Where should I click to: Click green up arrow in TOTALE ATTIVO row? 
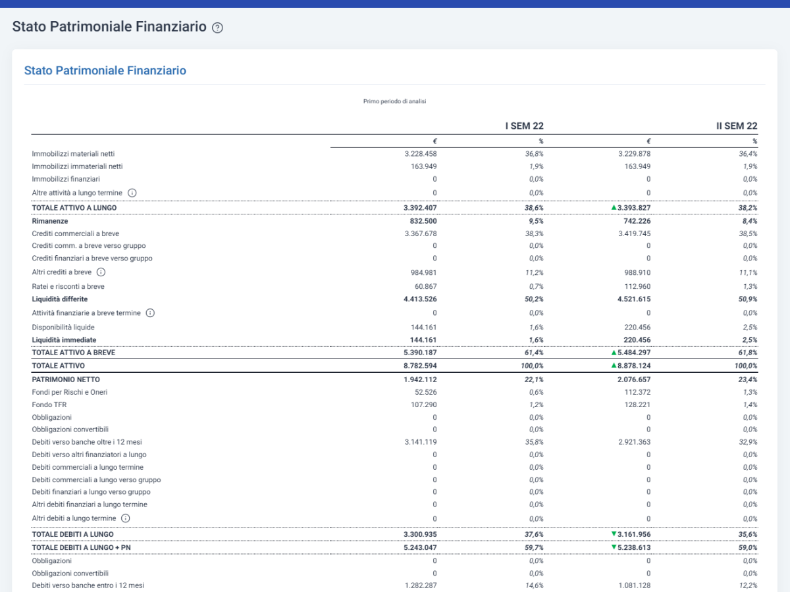(x=614, y=365)
